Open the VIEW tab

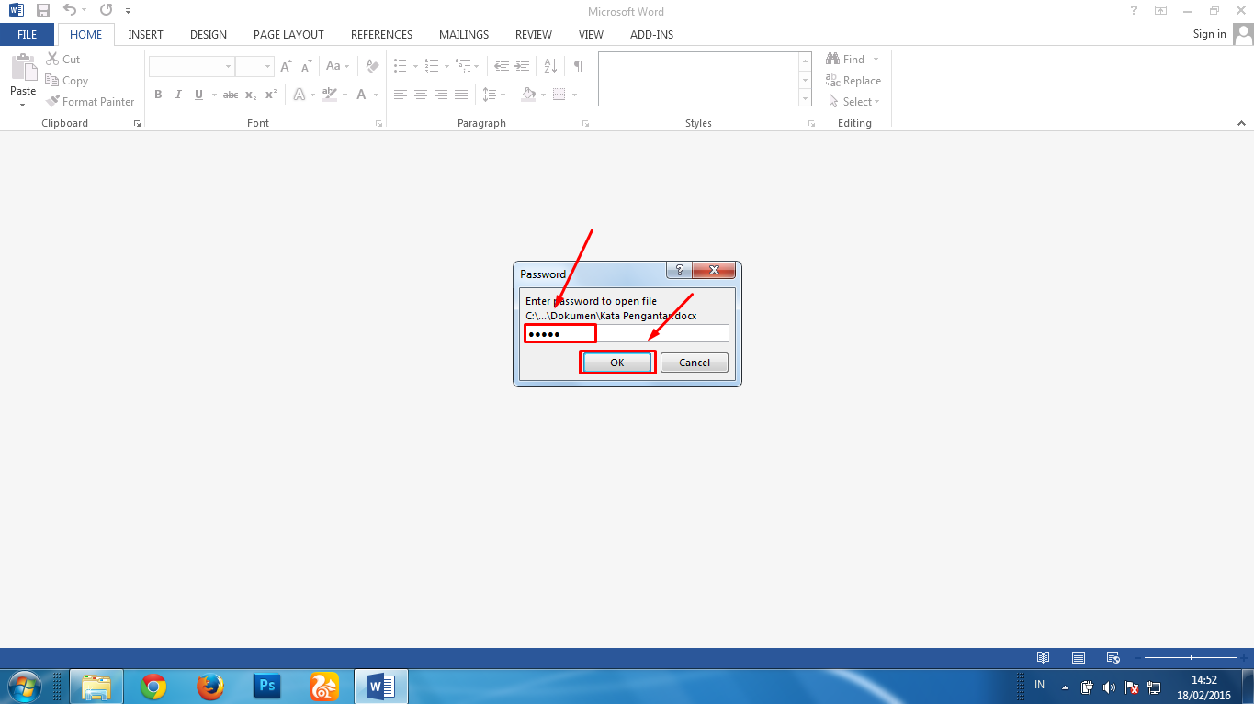pyautogui.click(x=591, y=35)
